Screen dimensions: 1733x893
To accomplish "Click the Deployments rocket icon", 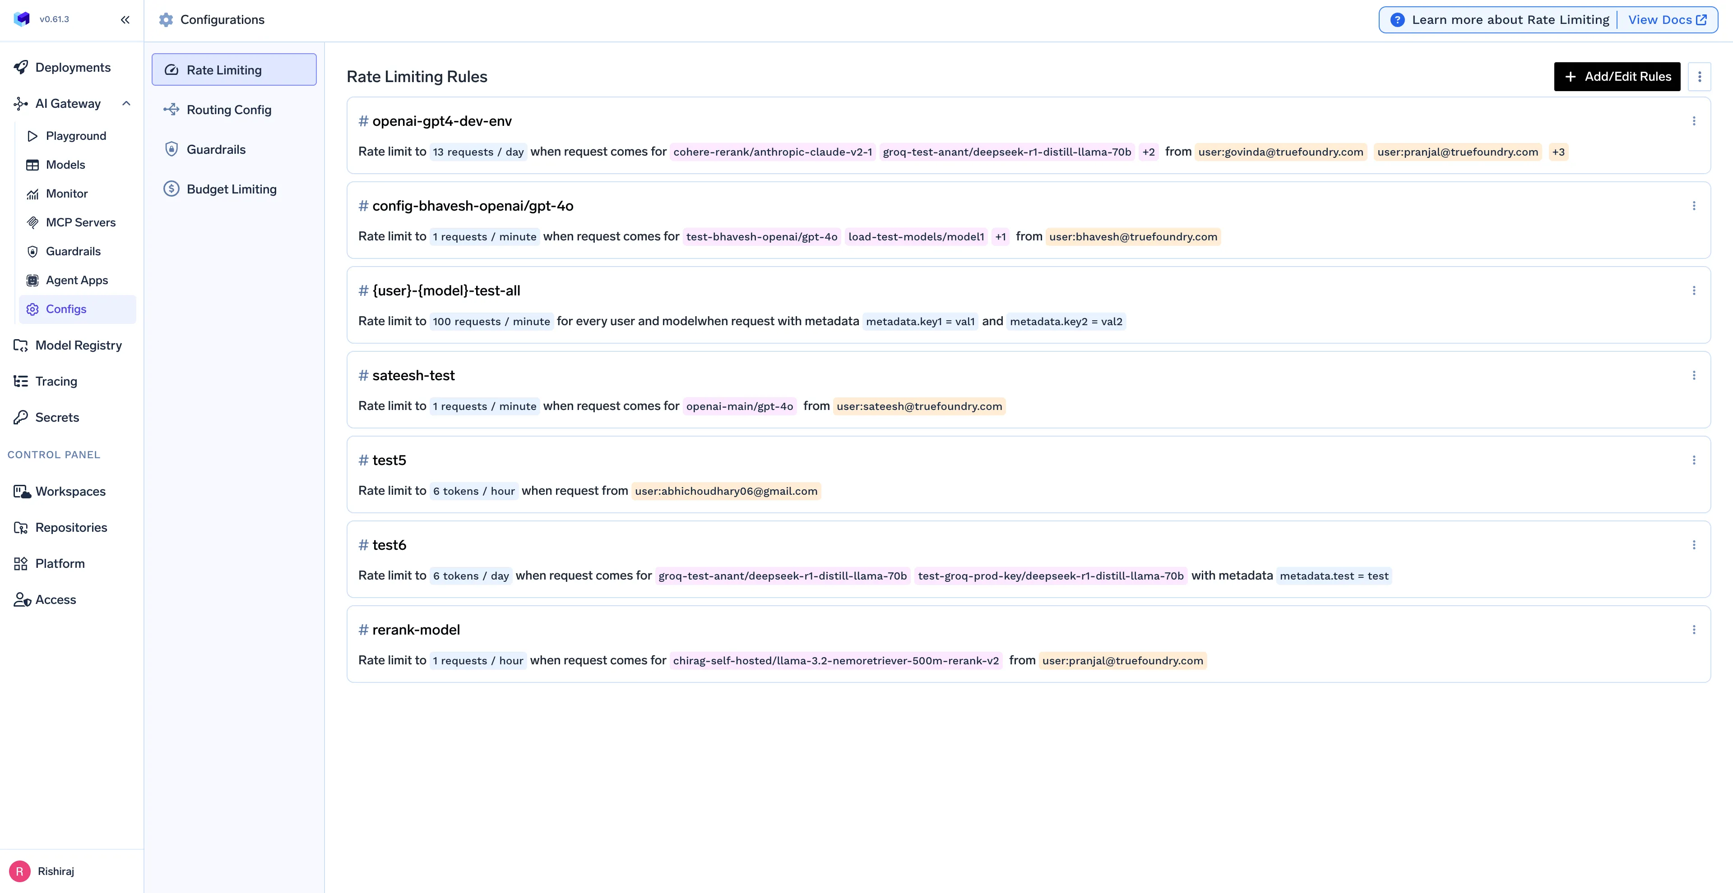I will tap(21, 67).
